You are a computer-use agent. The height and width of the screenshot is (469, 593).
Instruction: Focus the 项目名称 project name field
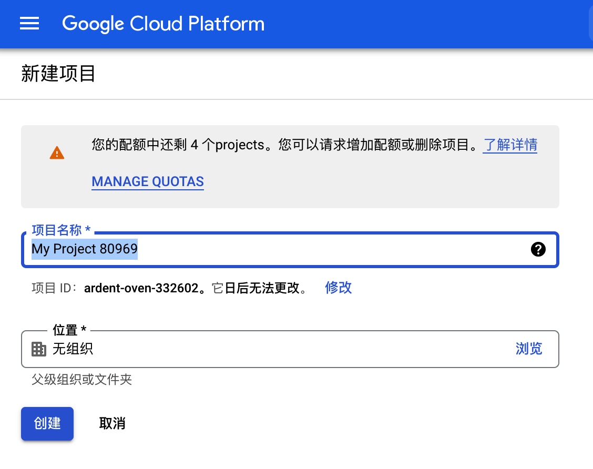coord(290,249)
